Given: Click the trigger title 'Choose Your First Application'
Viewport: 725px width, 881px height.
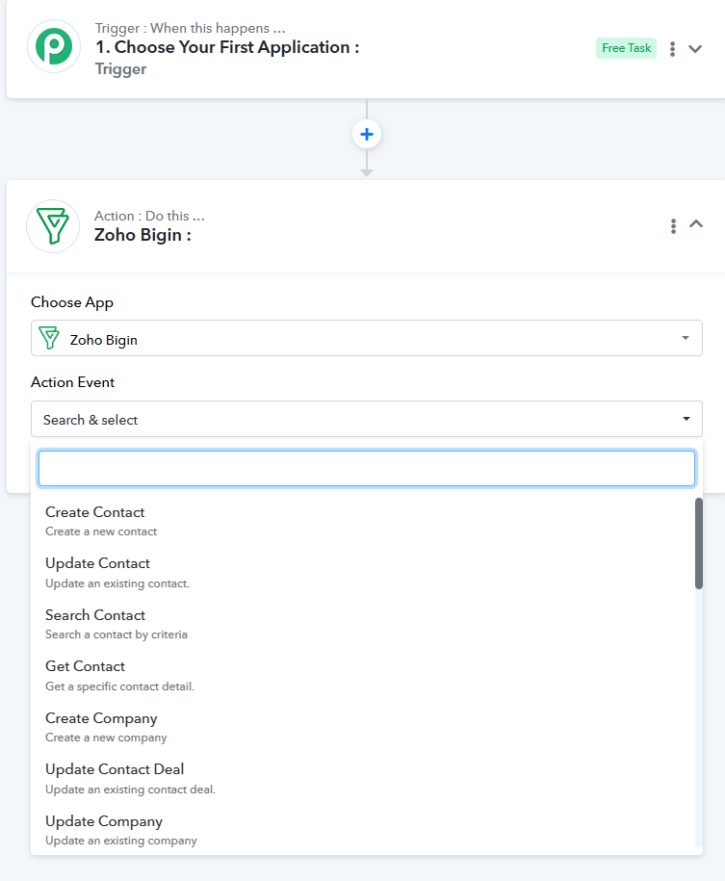Looking at the screenshot, I should coord(227,47).
